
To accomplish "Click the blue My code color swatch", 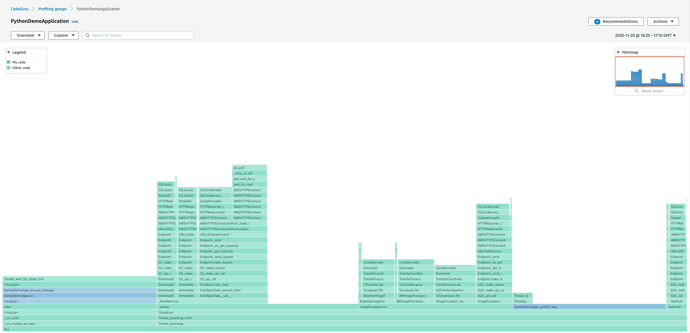I will 8,62.
